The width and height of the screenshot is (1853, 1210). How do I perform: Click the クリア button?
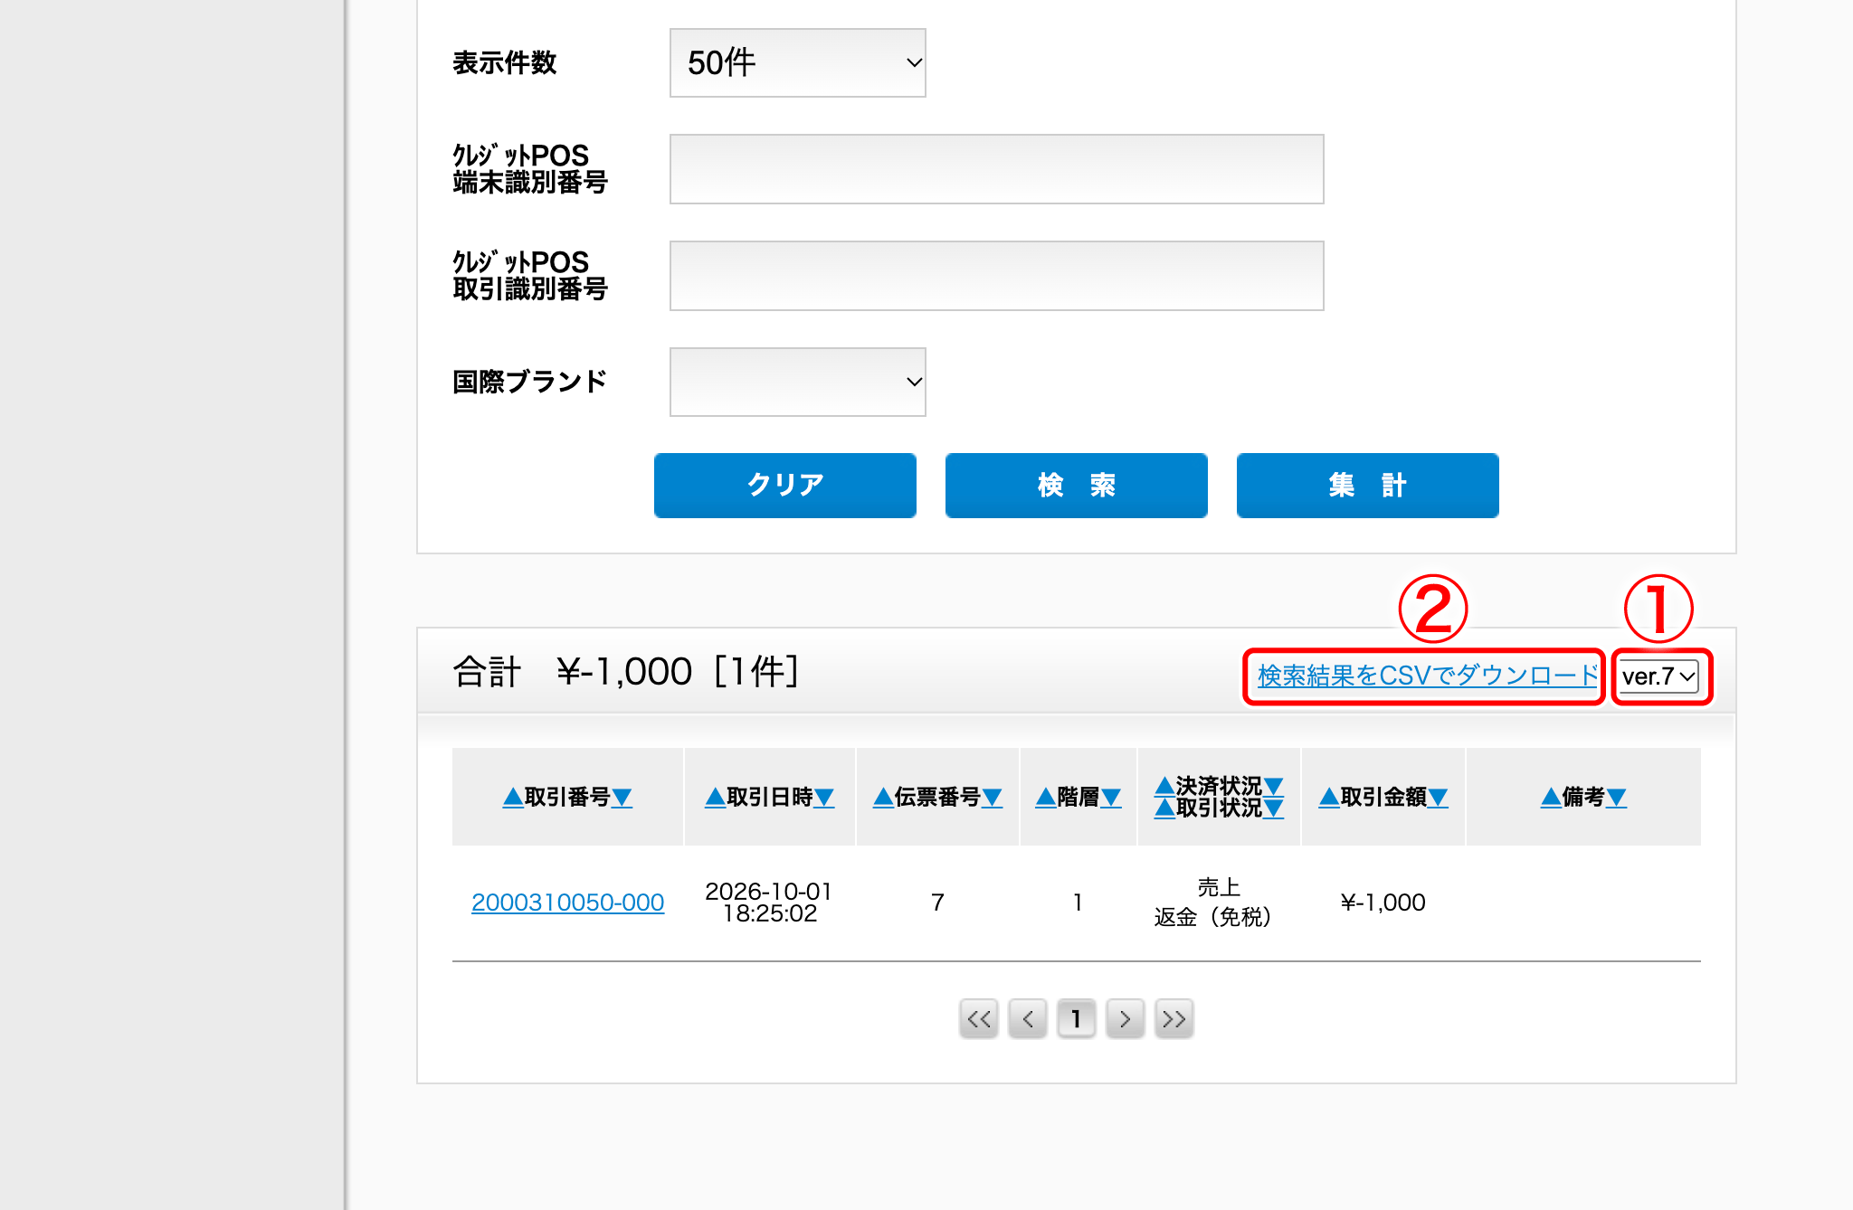784,485
